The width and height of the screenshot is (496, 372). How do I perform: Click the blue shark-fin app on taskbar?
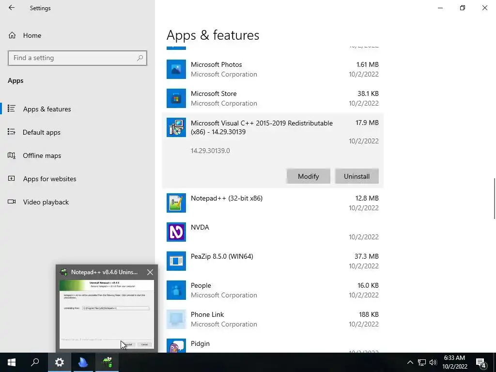click(83, 362)
